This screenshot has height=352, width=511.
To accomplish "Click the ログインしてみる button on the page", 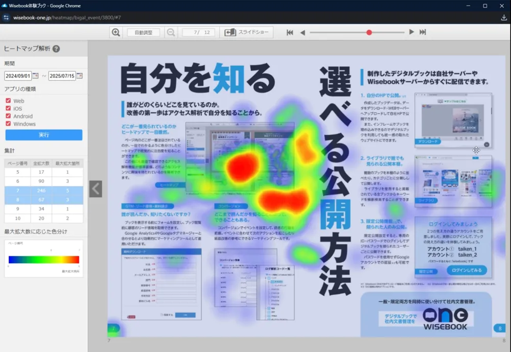I will [x=467, y=270].
